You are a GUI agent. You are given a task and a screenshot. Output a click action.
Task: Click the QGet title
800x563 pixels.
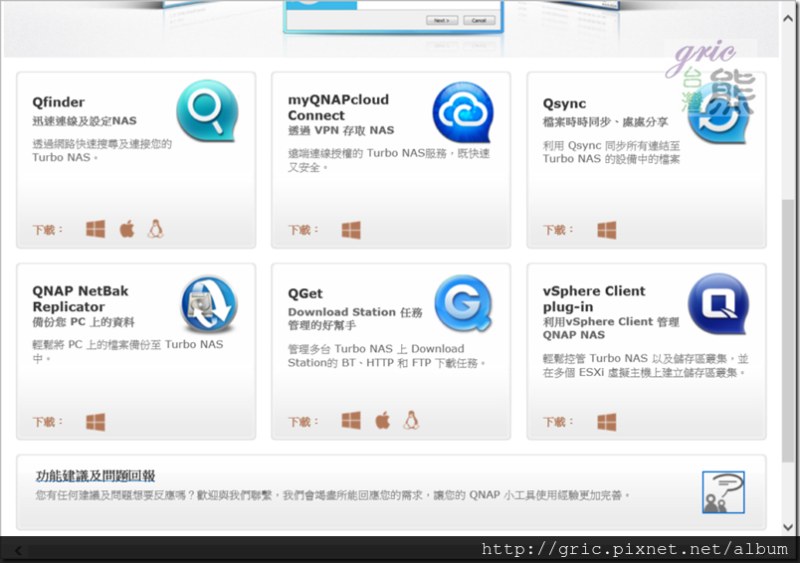pos(305,293)
